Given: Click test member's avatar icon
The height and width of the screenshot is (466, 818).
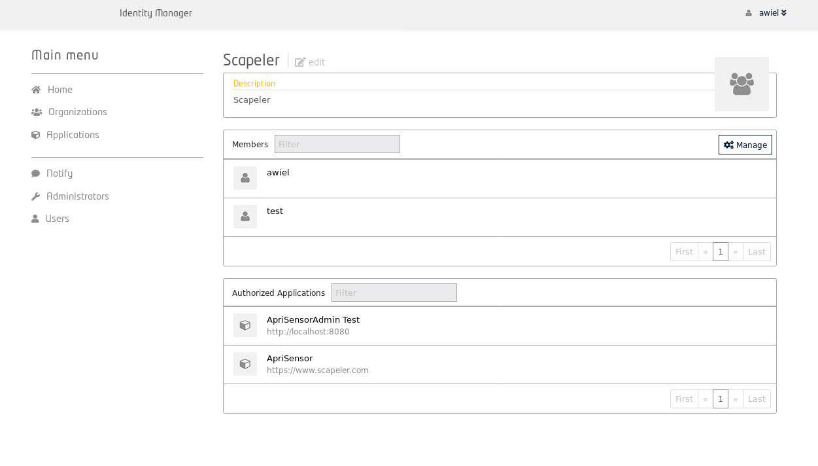Looking at the screenshot, I should pyautogui.click(x=245, y=217).
